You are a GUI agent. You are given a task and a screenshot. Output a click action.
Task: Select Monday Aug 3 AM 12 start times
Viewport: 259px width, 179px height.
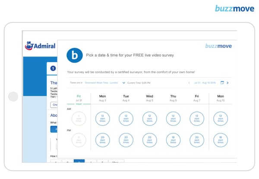(x=103, y=119)
